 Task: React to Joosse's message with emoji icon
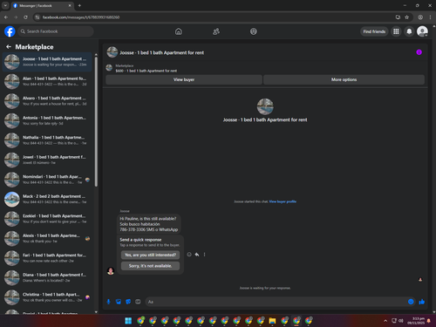(x=189, y=255)
